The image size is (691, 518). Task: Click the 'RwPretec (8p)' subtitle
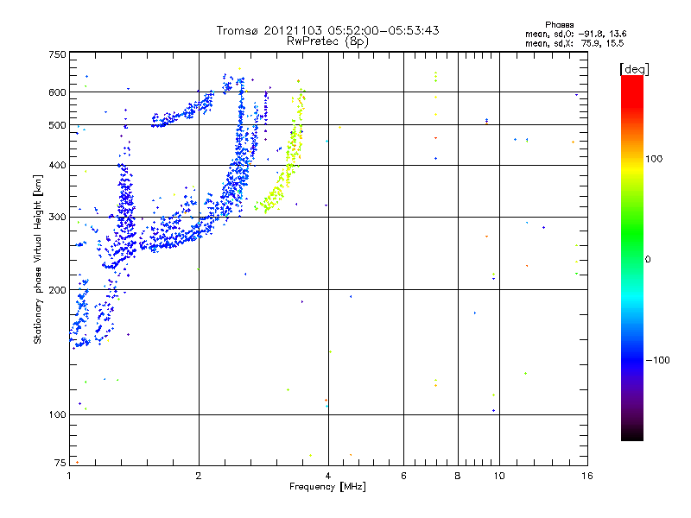(327, 41)
